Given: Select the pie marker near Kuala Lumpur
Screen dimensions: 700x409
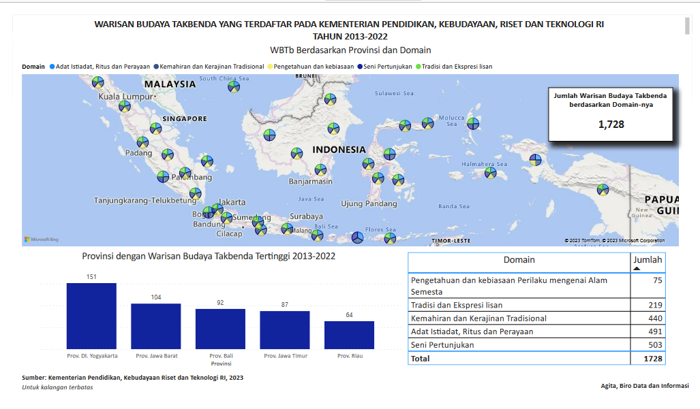Looking at the screenshot, I should click(x=124, y=106).
